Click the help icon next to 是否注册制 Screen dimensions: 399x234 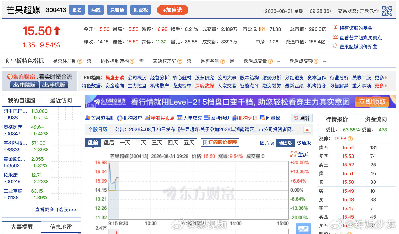coord(80,61)
